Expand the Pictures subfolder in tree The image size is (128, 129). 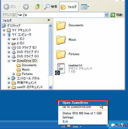click(x=14, y=74)
